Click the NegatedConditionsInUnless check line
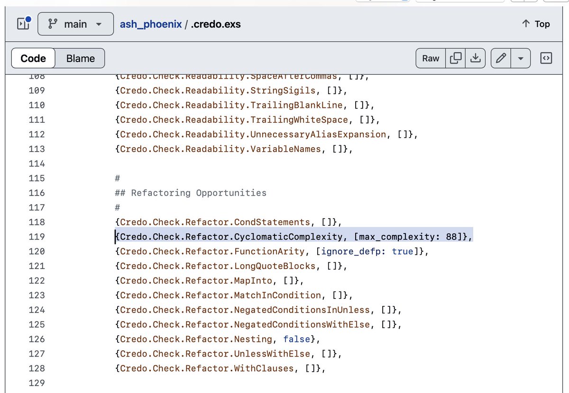Screen dimensions: 569x393 coord(258,310)
